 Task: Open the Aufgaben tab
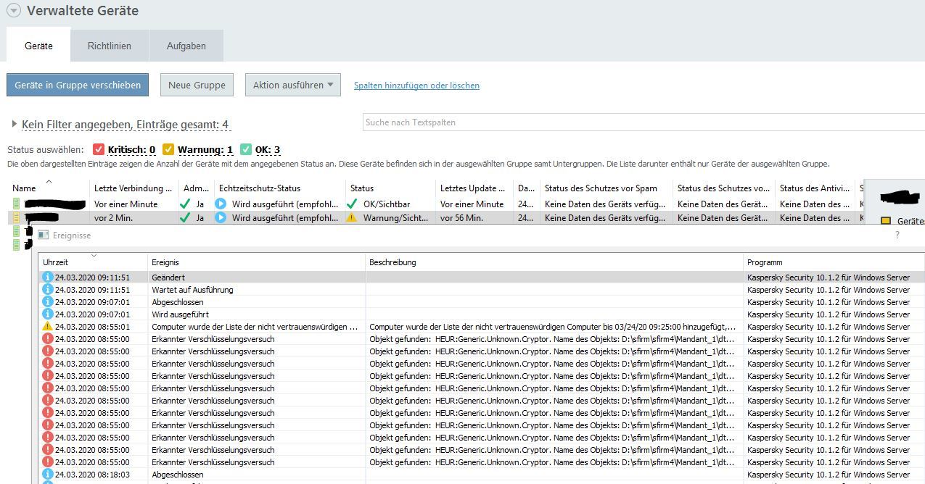[186, 46]
